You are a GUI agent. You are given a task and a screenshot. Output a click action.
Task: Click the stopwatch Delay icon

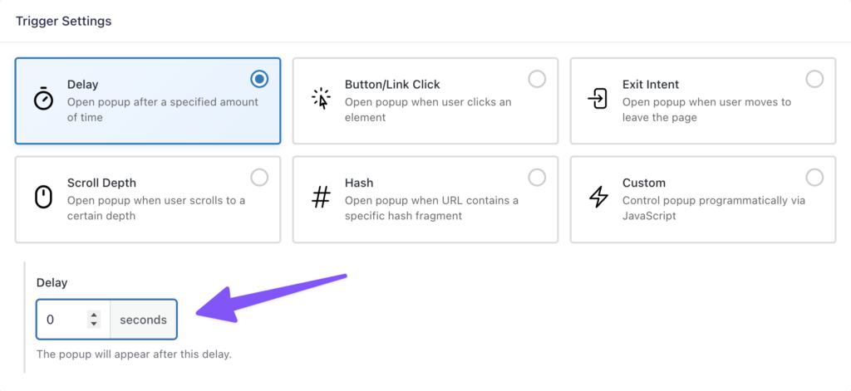click(43, 100)
